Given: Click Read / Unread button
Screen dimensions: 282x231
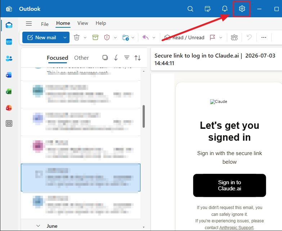Looking at the screenshot, I should pos(184,37).
